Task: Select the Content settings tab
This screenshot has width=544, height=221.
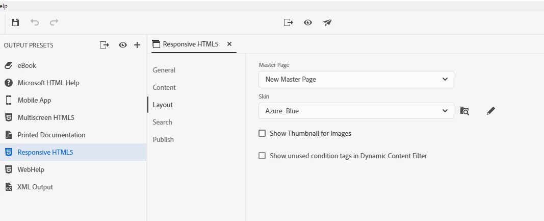Action: [x=164, y=87]
